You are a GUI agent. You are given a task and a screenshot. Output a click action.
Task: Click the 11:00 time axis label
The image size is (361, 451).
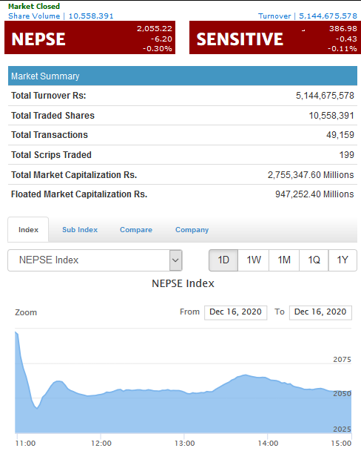click(x=25, y=444)
